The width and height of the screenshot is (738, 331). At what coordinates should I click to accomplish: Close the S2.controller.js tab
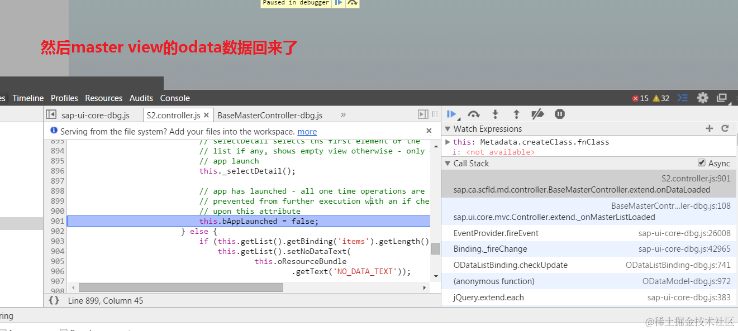206,115
